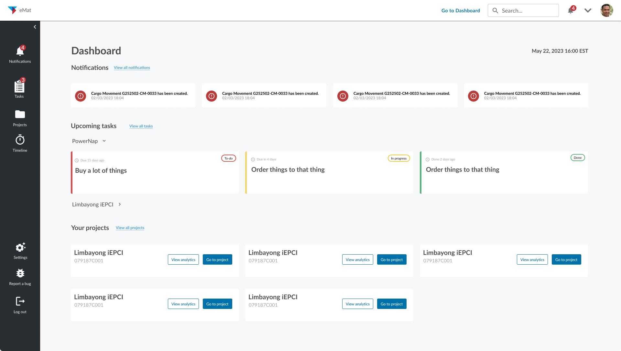Go to project in first row middle card
The width and height of the screenshot is (621, 351).
click(392, 259)
